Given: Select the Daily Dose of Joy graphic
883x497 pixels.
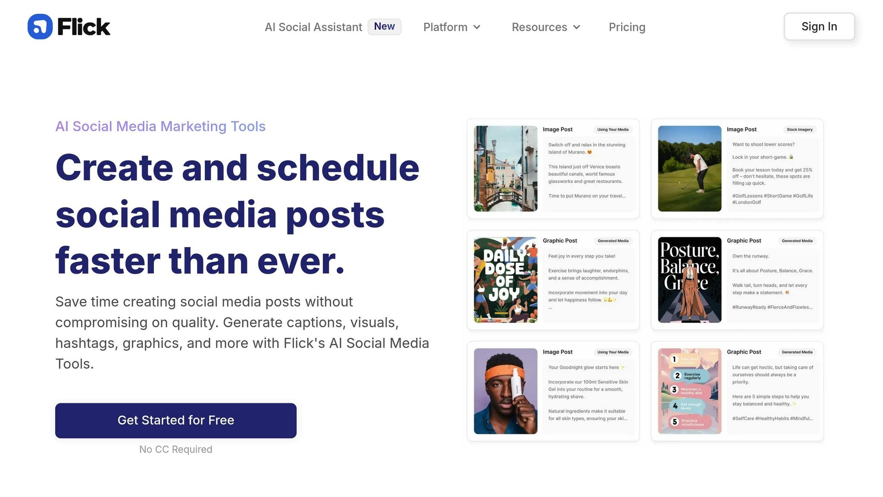Looking at the screenshot, I should [x=505, y=280].
